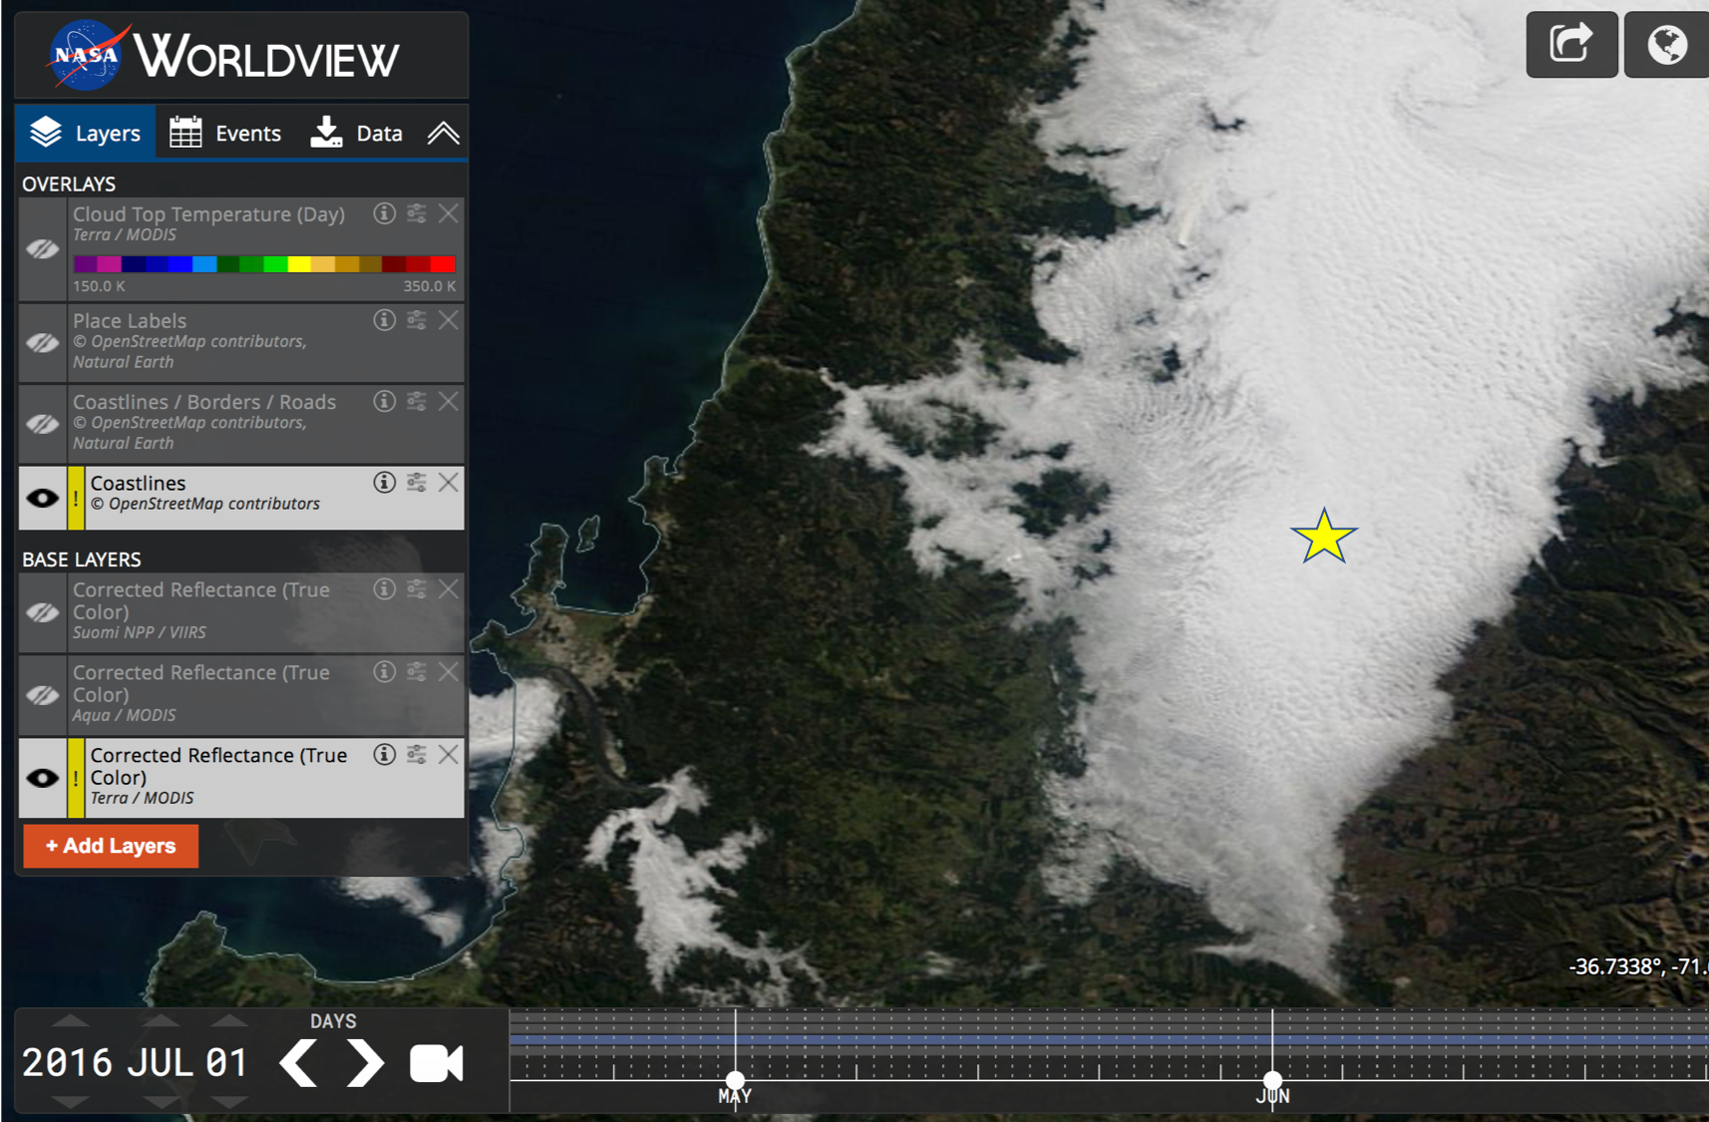Remove the Terra / MODIS base layer
1709x1122 pixels.
pyautogui.click(x=449, y=754)
